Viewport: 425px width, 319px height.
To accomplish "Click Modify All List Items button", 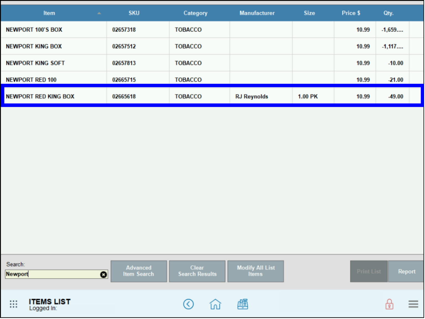I will (255, 271).
